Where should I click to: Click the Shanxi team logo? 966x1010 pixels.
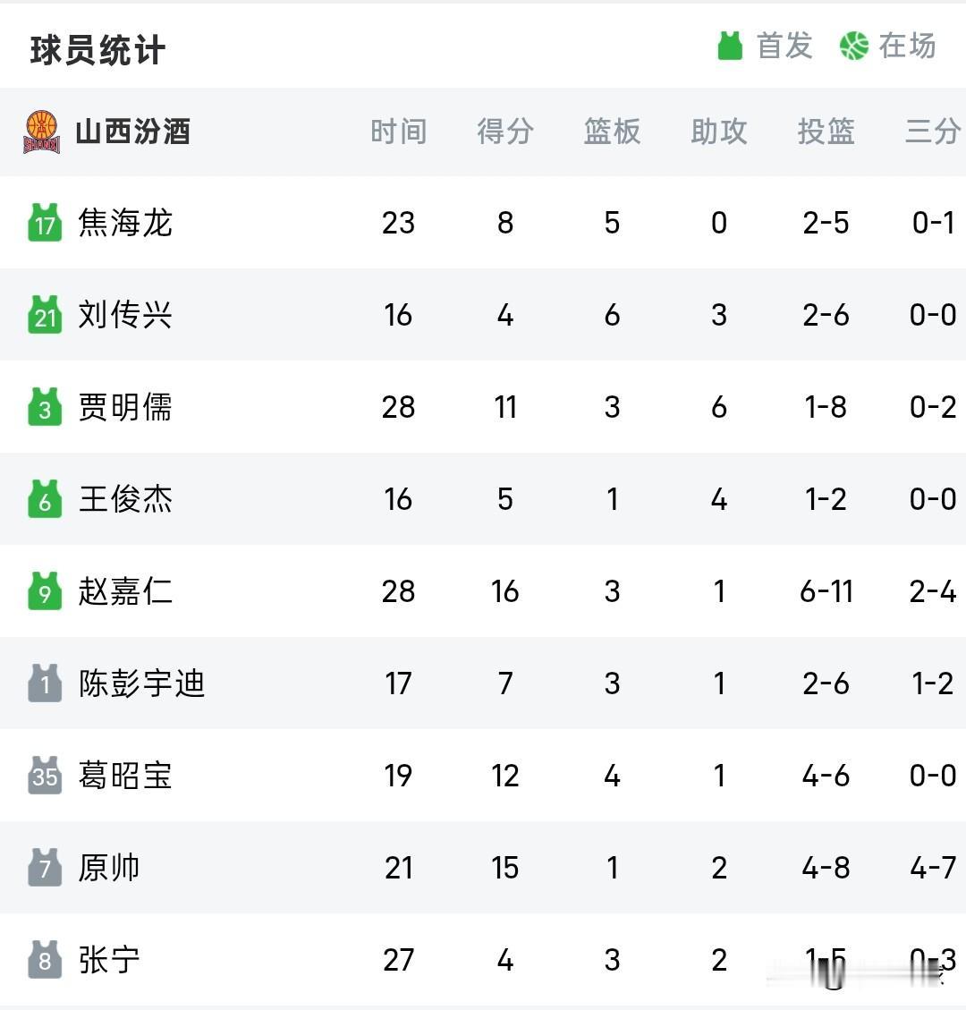coord(42,132)
